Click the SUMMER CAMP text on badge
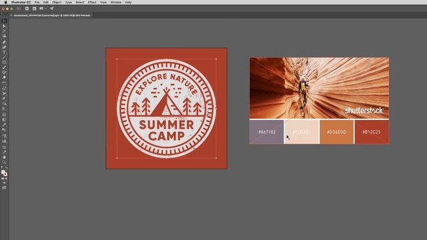The image size is (427, 240). click(x=166, y=131)
